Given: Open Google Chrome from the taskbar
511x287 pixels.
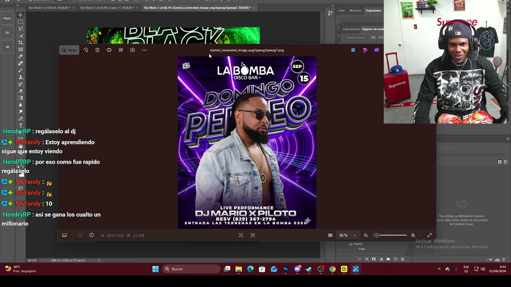Looking at the screenshot, I should coord(332,269).
